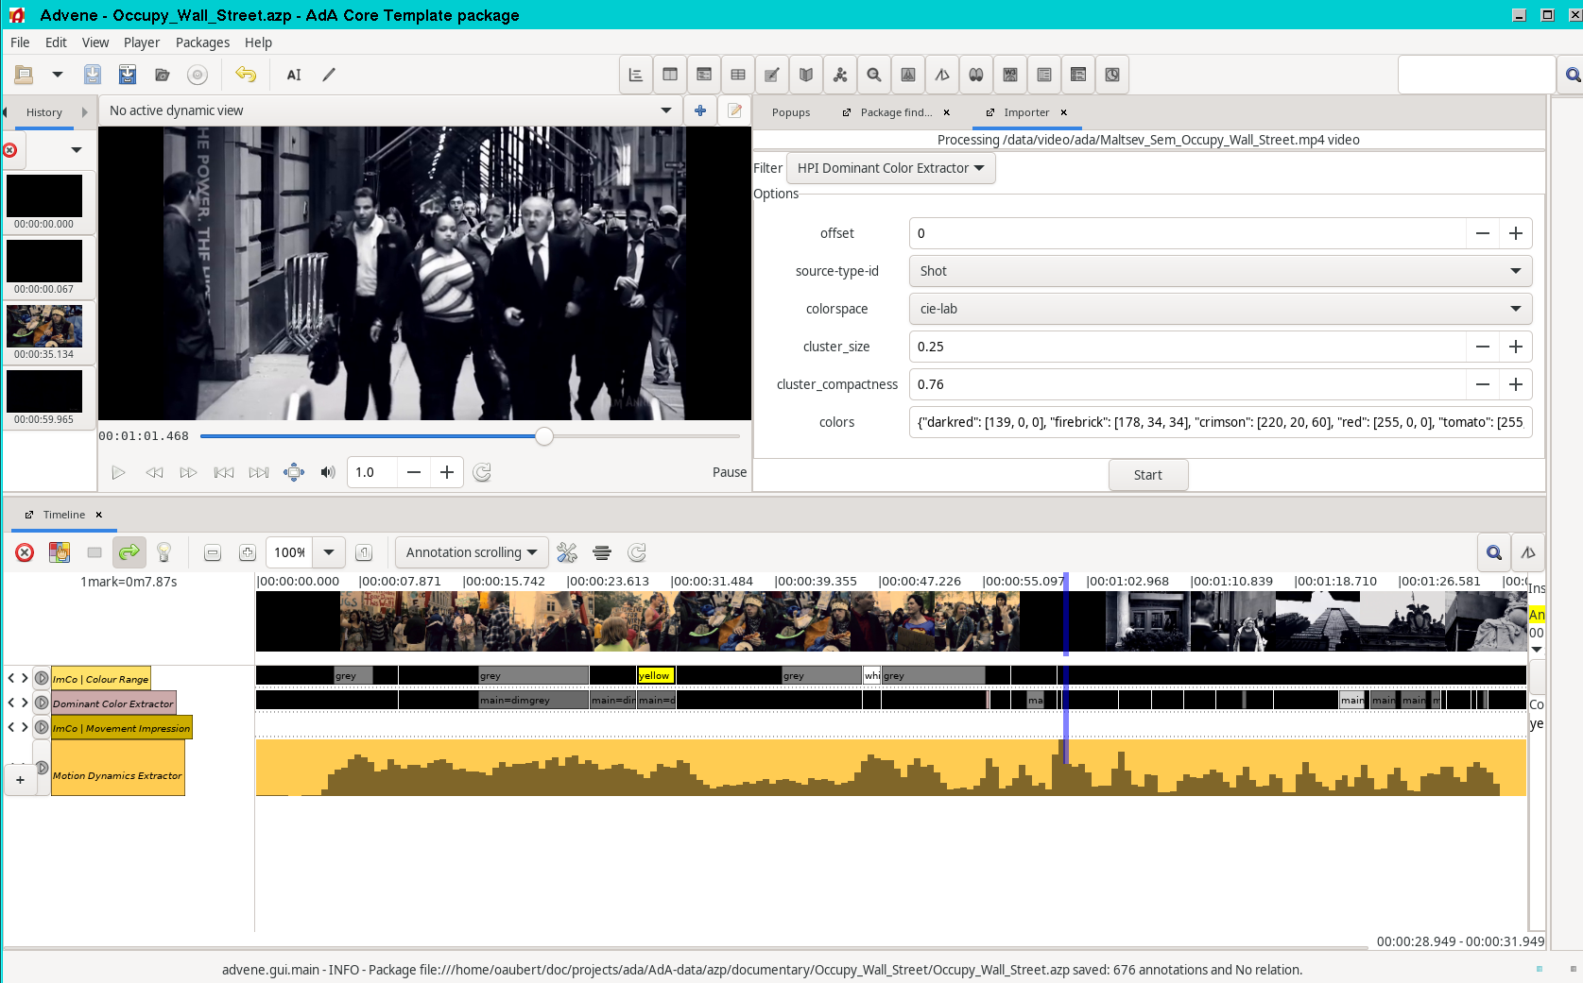This screenshot has height=983, width=1583.
Task: Click the timeline zoom-in plus icon
Action: coord(247,552)
